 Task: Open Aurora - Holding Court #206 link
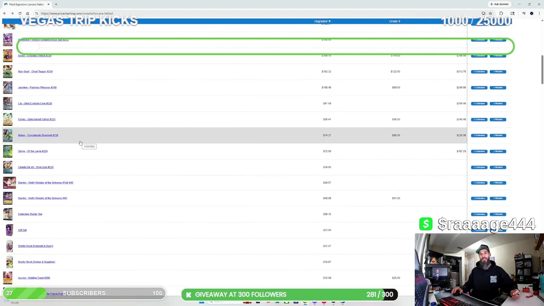click(34, 278)
